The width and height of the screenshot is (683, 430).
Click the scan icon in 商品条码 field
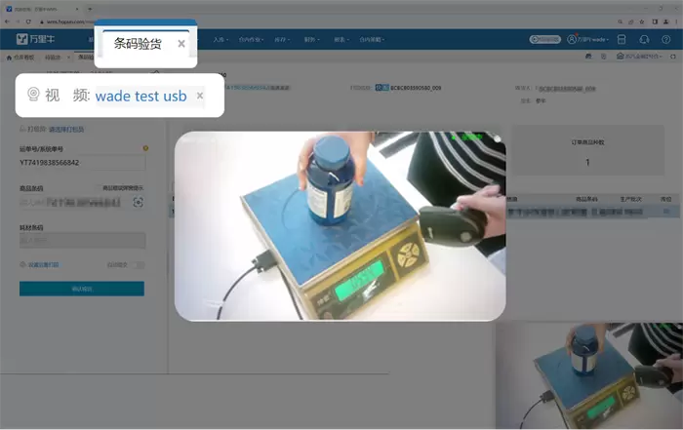(x=139, y=202)
